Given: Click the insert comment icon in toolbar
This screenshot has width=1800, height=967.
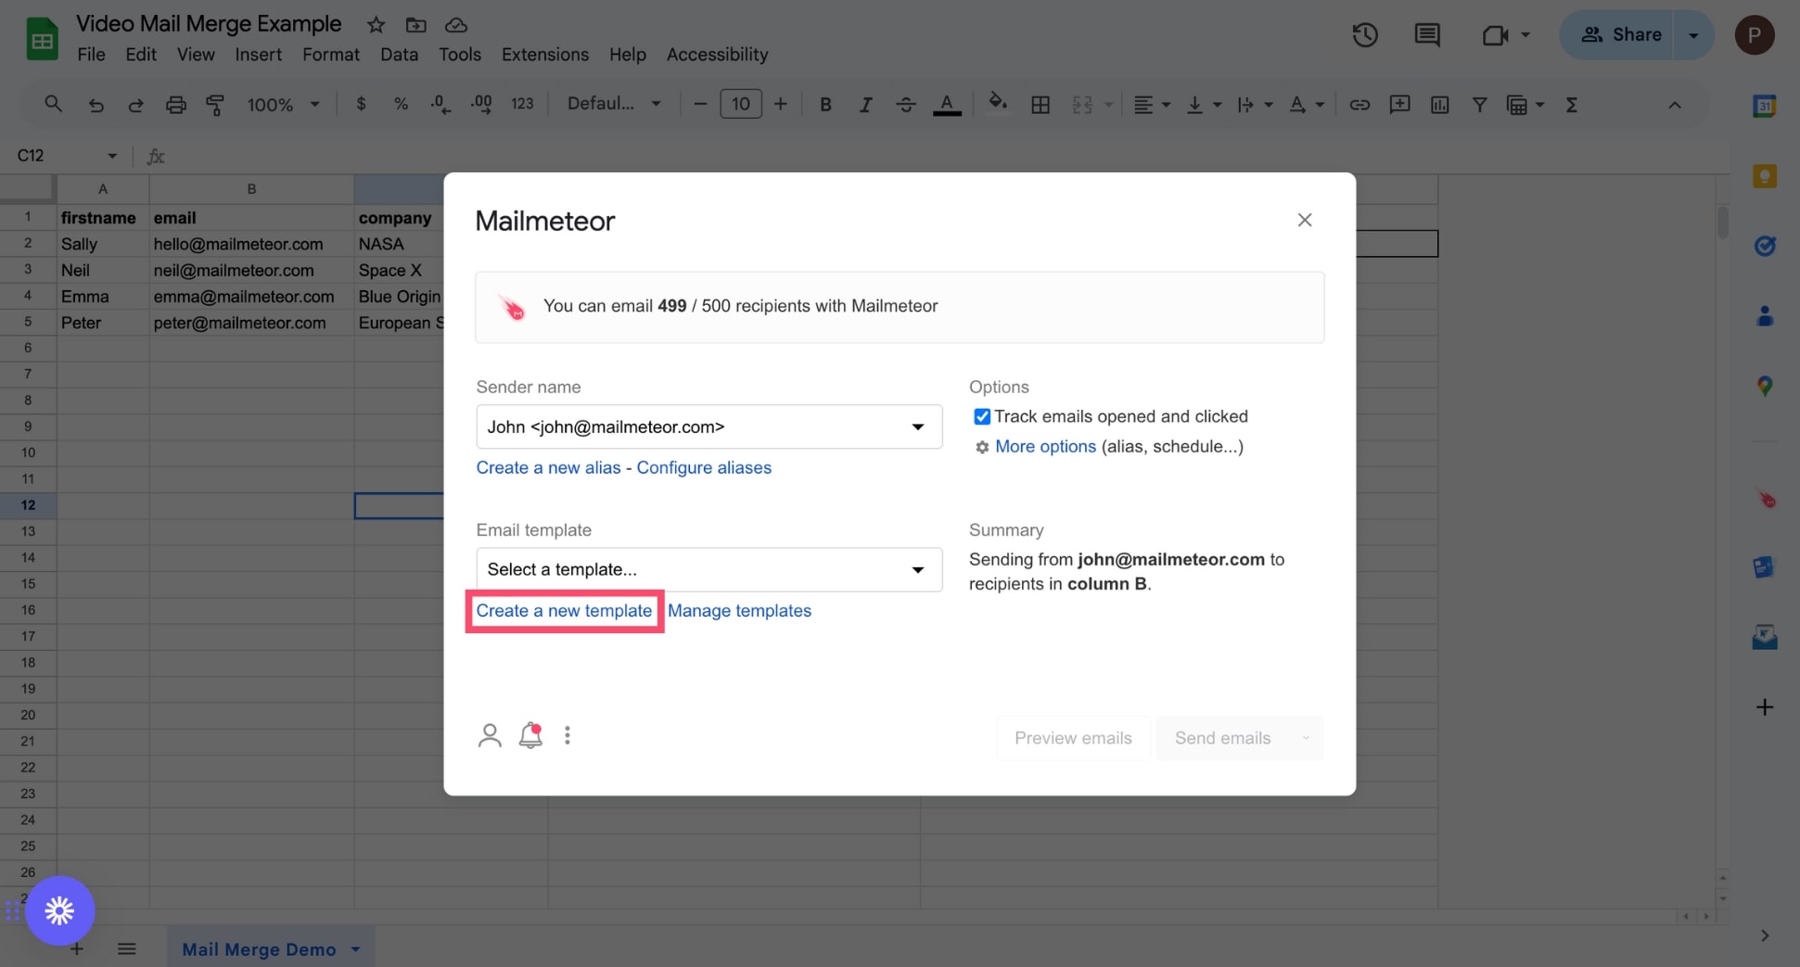Looking at the screenshot, I should 1399,105.
